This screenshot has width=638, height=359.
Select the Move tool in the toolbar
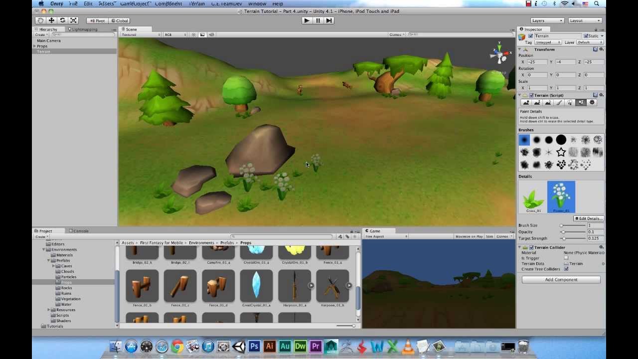coord(51,20)
